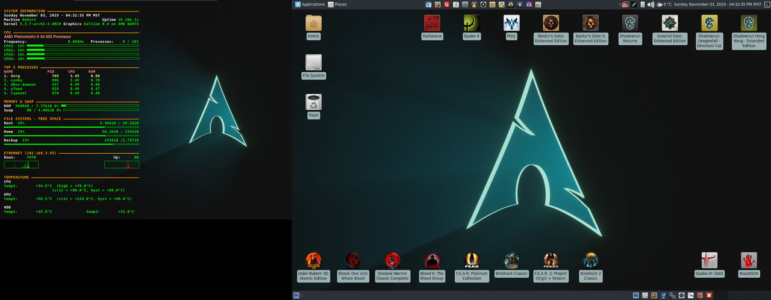Click the blue monitor icon in bottom panel
The height and width of the screenshot is (300, 771).
tap(663, 295)
